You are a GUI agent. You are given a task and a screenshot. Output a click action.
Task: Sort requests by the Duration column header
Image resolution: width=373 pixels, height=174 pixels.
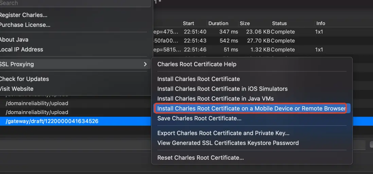218,23
